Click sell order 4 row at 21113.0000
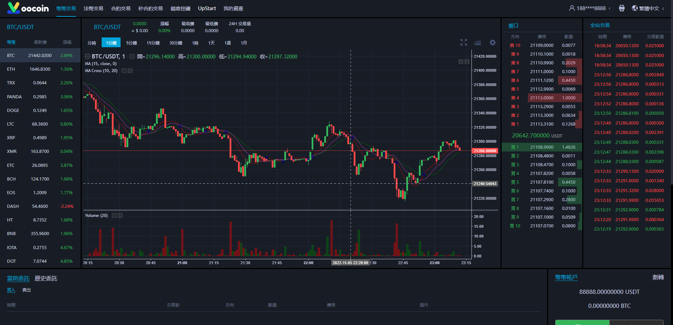The width and height of the screenshot is (673, 325). 542,98
